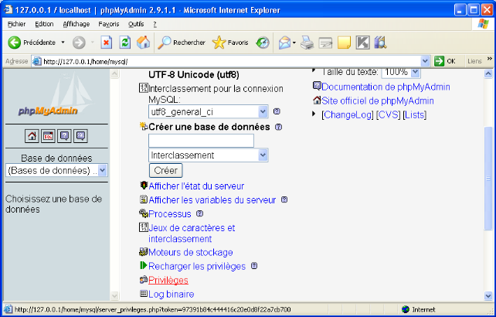Open the browsing history clock icon

pyautogui.click(x=263, y=43)
